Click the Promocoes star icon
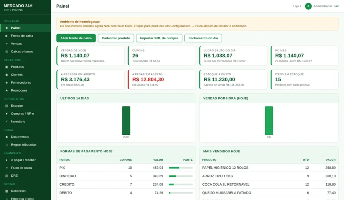Screen dimensions: 344x200 coord(6,90)
